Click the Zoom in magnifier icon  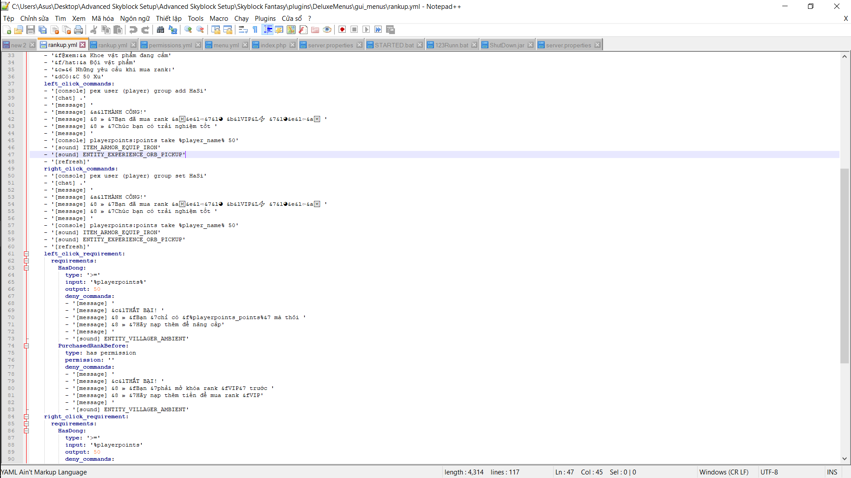pyautogui.click(x=188, y=30)
